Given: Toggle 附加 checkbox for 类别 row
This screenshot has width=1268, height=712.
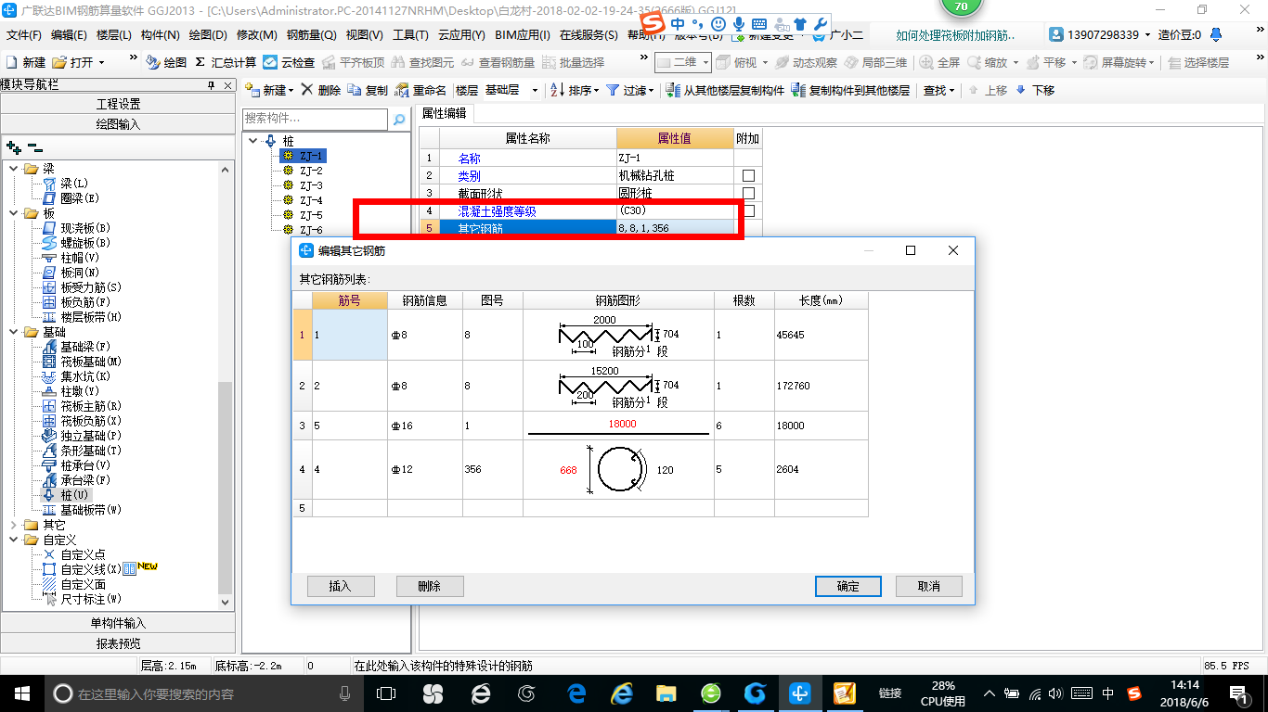Looking at the screenshot, I should [x=748, y=175].
